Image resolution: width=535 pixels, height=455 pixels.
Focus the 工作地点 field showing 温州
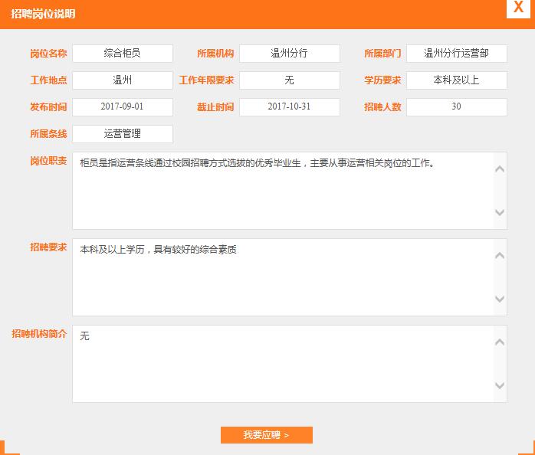tap(123, 80)
